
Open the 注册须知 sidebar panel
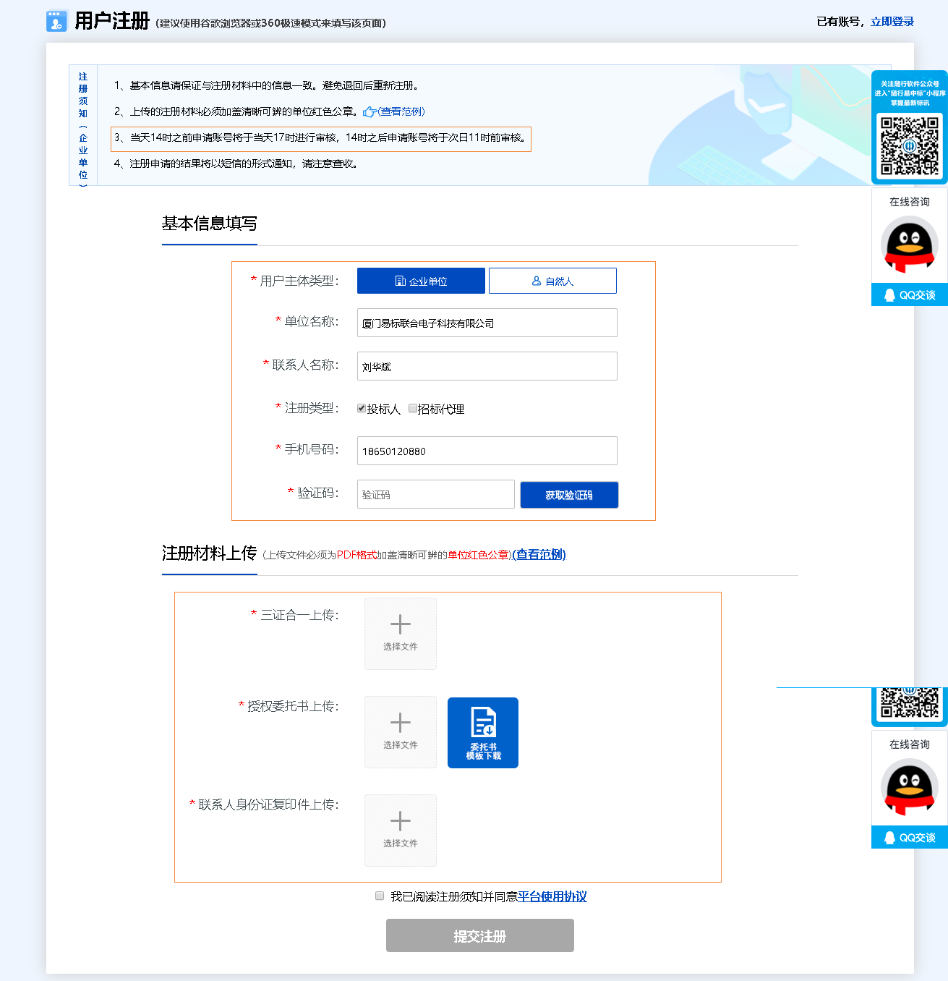coord(82,127)
